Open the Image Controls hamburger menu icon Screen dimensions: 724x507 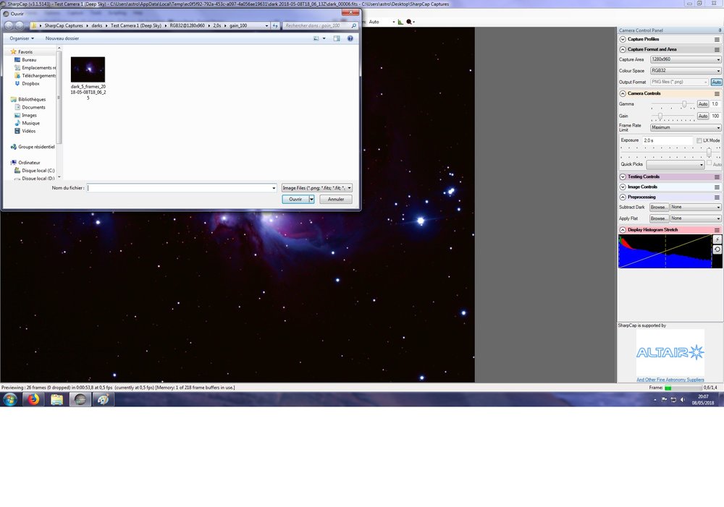(717, 187)
